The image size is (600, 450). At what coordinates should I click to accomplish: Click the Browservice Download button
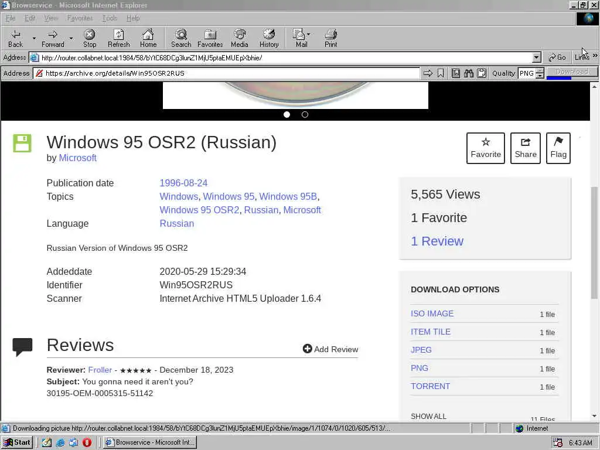point(572,72)
